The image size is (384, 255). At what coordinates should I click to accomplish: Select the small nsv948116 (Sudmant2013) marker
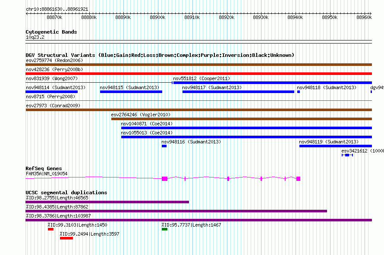[x=164, y=146]
